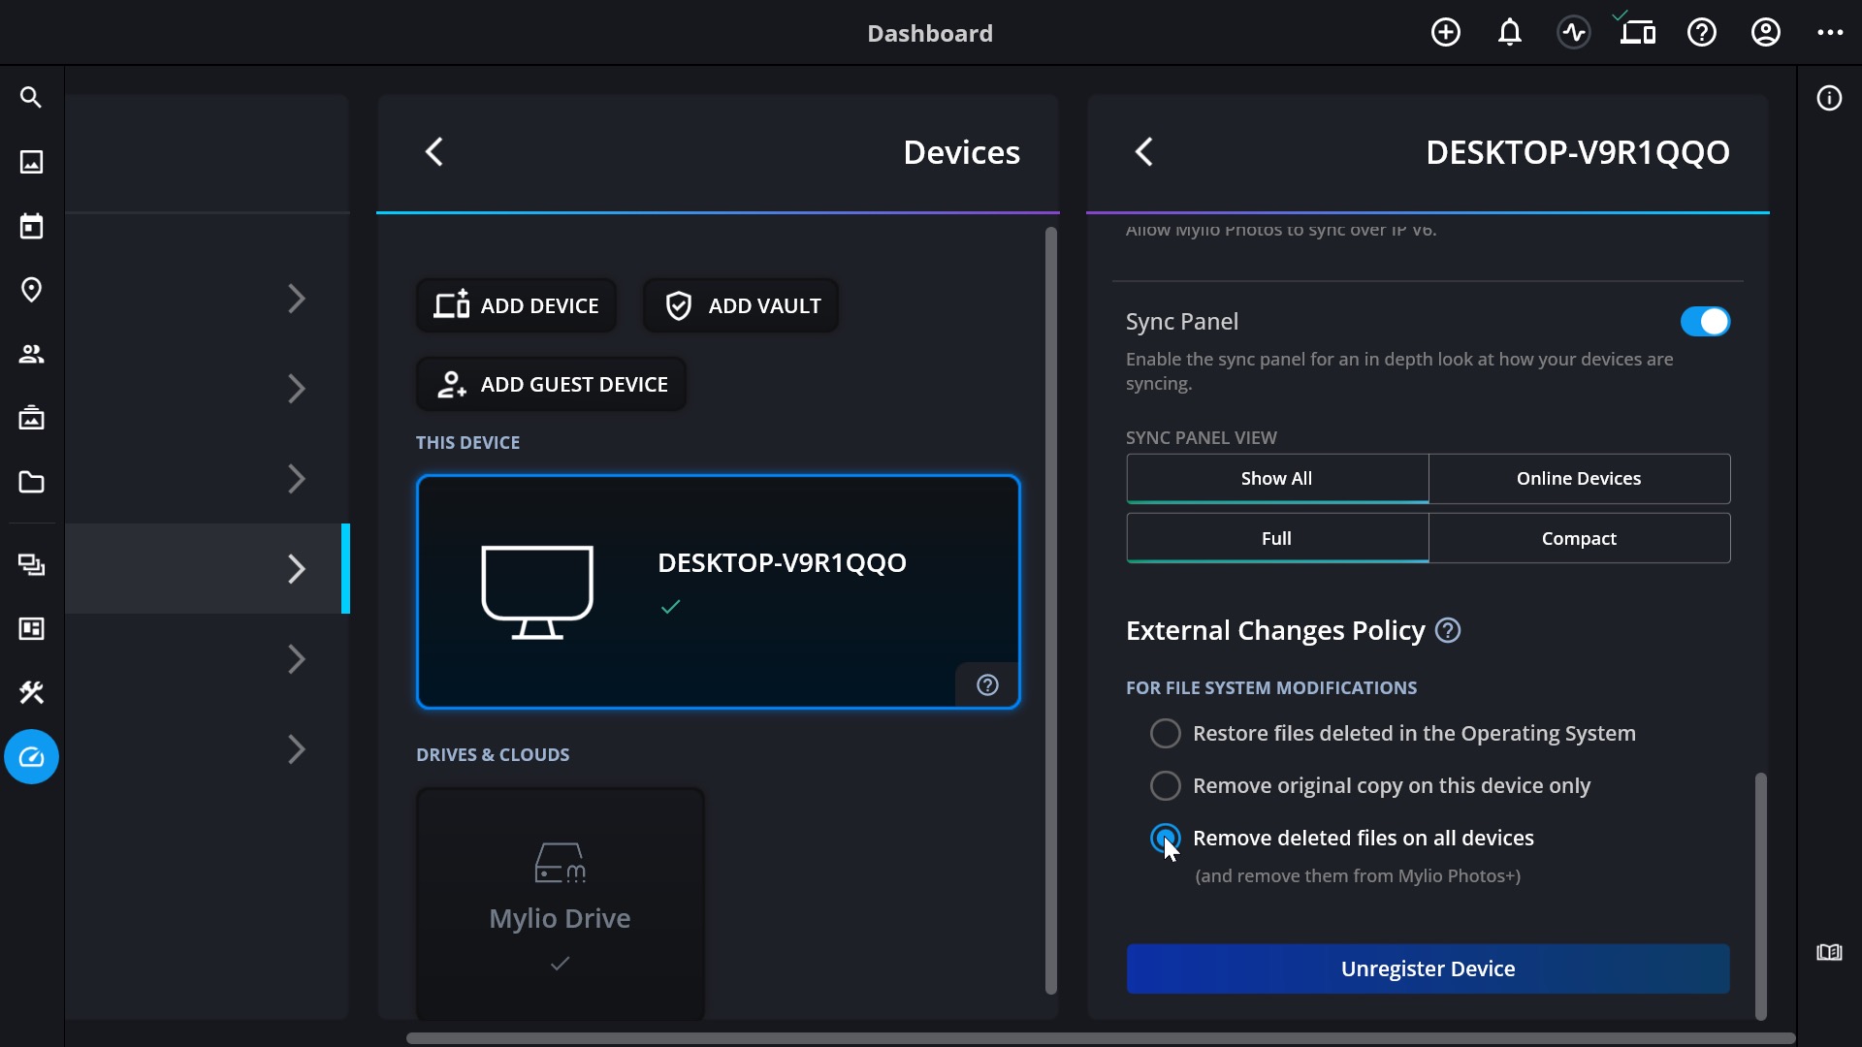Switch sync panel to Compact view
This screenshot has height=1047, width=1862.
(1579, 539)
